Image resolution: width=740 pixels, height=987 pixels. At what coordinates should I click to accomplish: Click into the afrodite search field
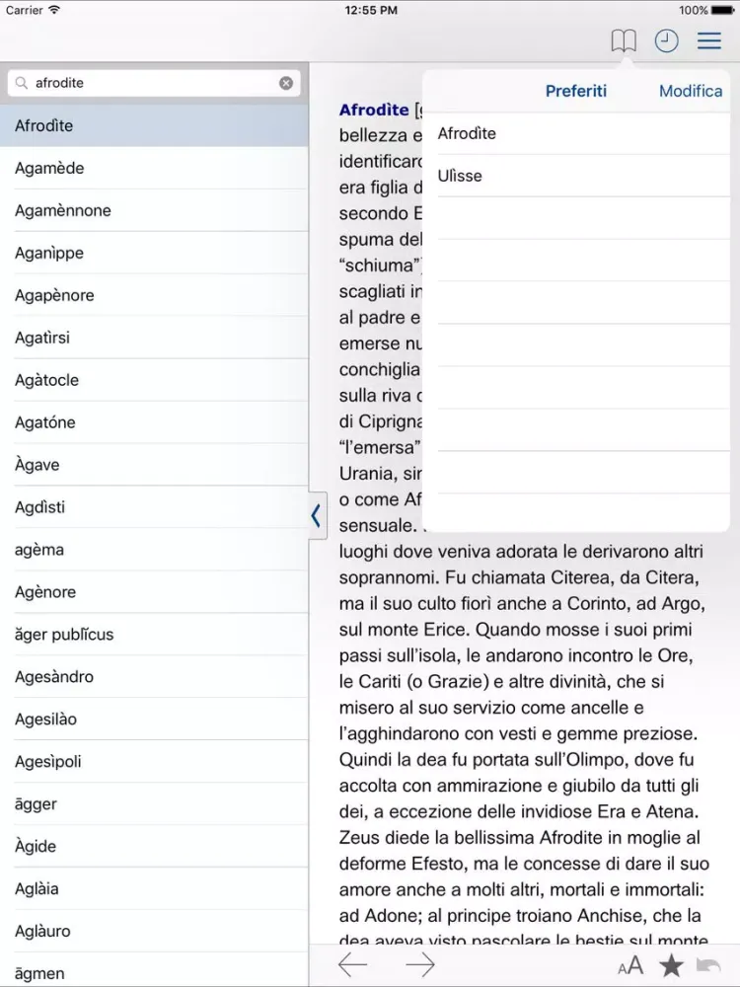click(x=148, y=84)
